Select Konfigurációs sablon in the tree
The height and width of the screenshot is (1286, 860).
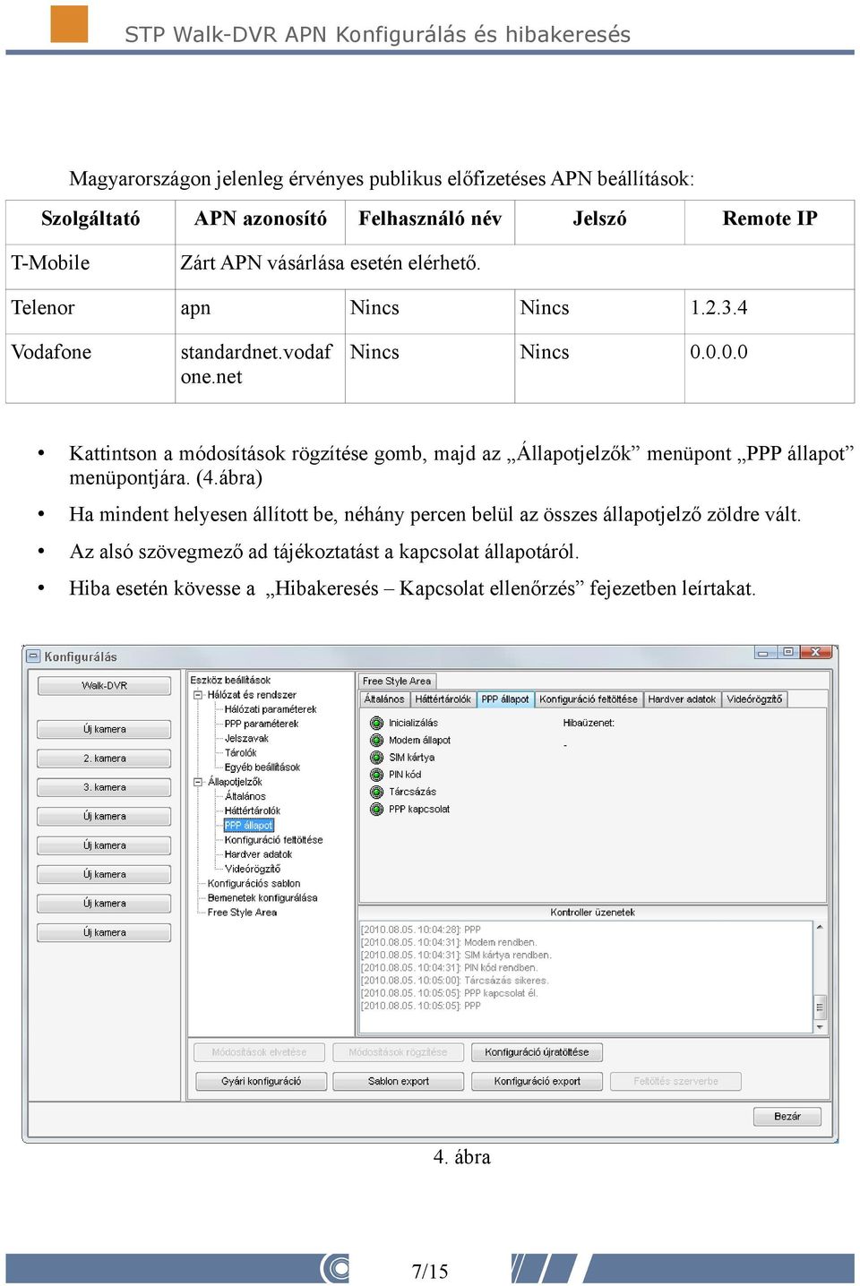click(x=254, y=883)
